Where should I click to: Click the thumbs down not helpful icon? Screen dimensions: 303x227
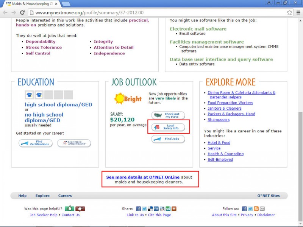80,208
